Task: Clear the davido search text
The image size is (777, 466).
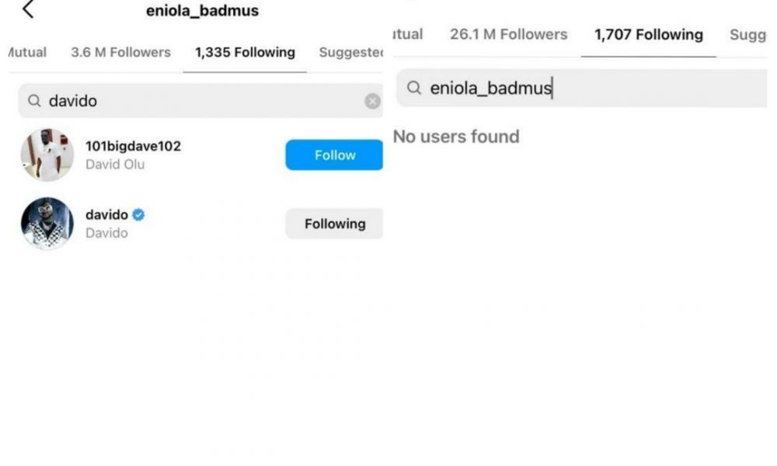Action: pos(373,101)
